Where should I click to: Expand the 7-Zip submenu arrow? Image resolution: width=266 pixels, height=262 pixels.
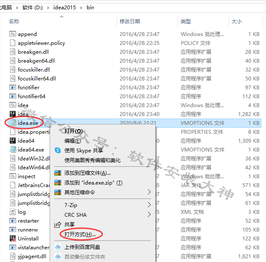pos(149,205)
